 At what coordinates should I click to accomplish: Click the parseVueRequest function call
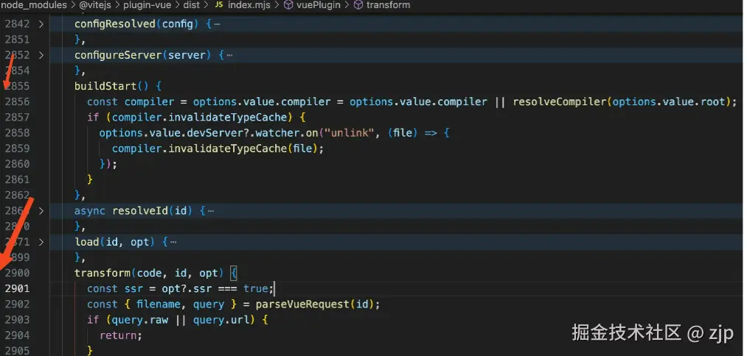(x=302, y=305)
